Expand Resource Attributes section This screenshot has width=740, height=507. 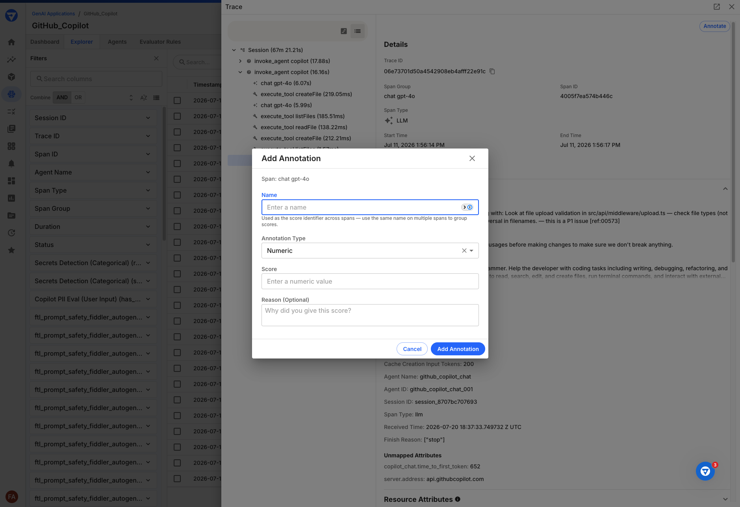click(725, 499)
